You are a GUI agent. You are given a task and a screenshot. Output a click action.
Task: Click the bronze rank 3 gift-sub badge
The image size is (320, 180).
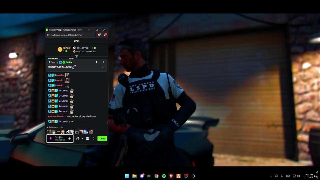(74, 51)
